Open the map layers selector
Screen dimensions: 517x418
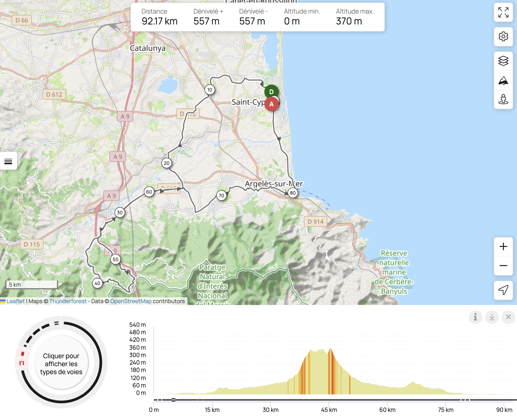click(x=503, y=61)
